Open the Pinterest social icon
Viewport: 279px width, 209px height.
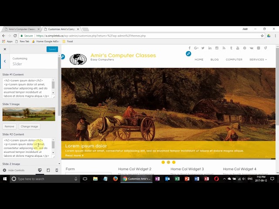tap(245, 48)
